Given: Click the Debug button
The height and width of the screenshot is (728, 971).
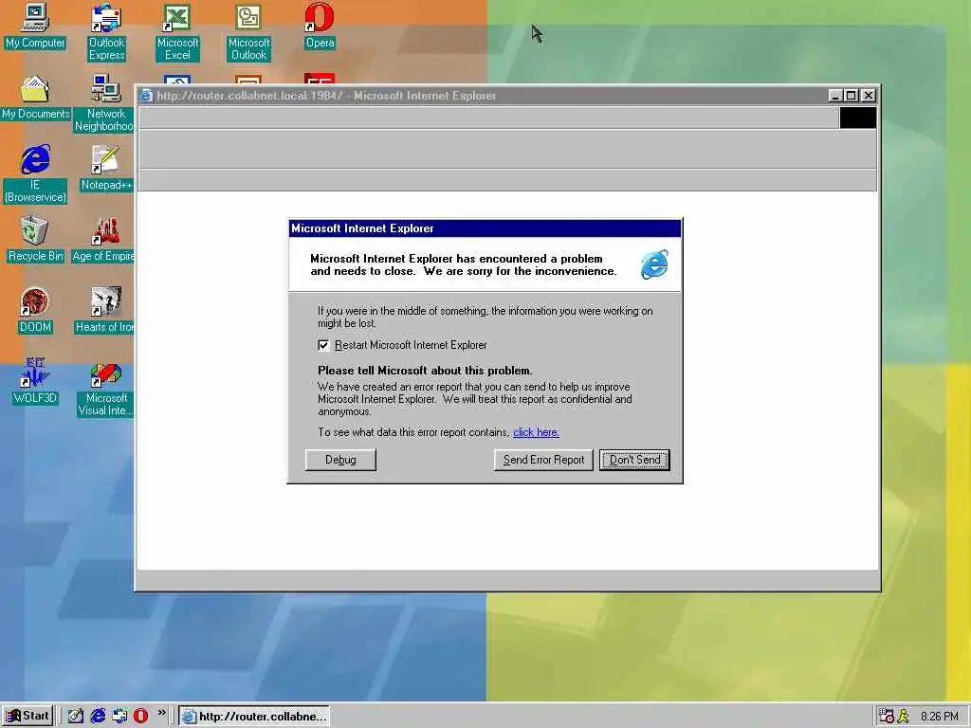Looking at the screenshot, I should pyautogui.click(x=340, y=460).
